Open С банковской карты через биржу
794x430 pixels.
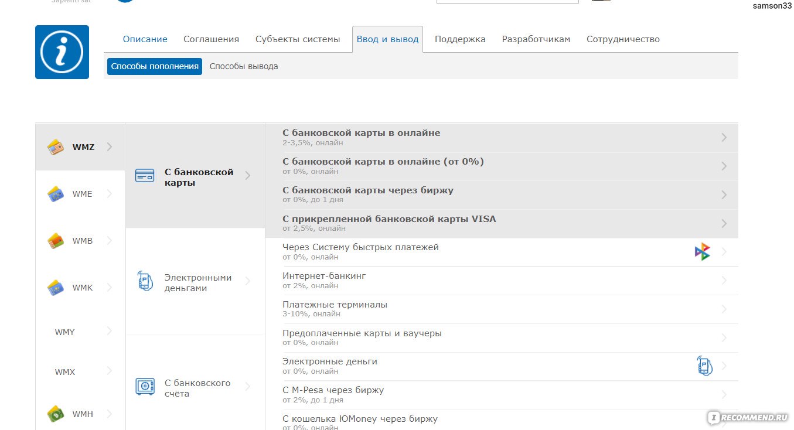502,194
